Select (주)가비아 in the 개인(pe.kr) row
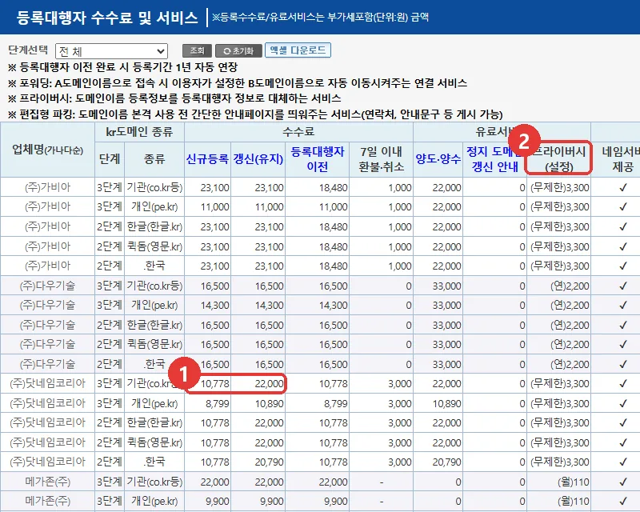Screen dimensions: 640x512 [x=47, y=206]
